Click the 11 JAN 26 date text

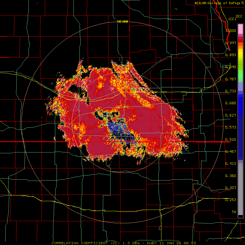(170, 243)
